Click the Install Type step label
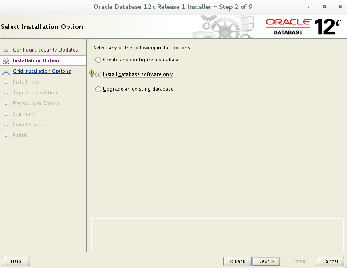This screenshot has width=347, height=268. coord(26,82)
